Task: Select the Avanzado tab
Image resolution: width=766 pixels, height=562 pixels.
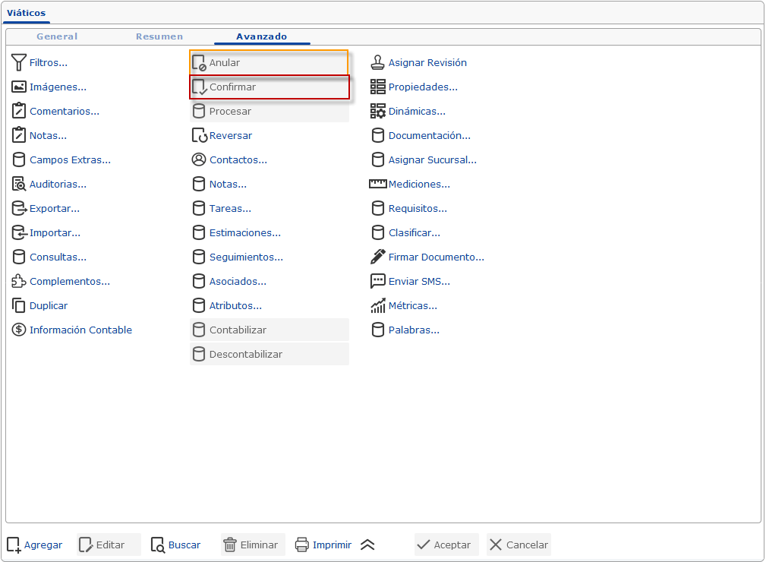Action: coord(261,36)
